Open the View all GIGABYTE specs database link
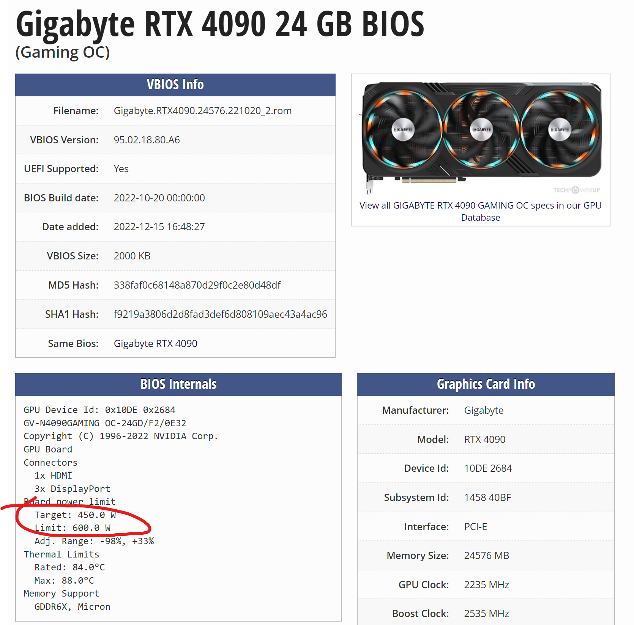 coord(480,211)
